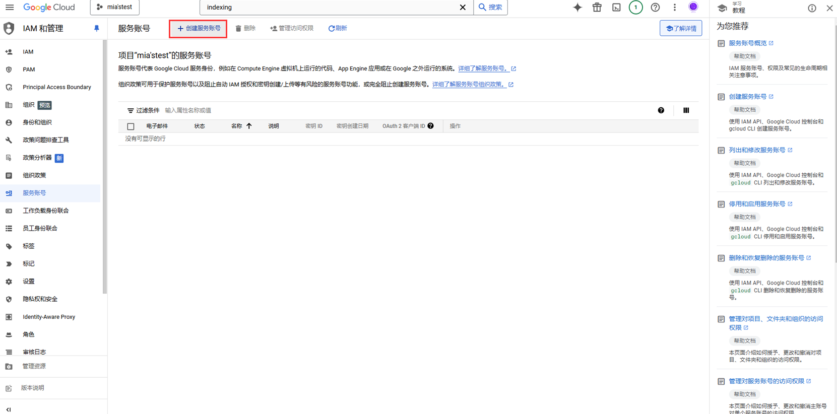Click the 状态 column header
Screen dimensions: 837x414
tap(200, 126)
